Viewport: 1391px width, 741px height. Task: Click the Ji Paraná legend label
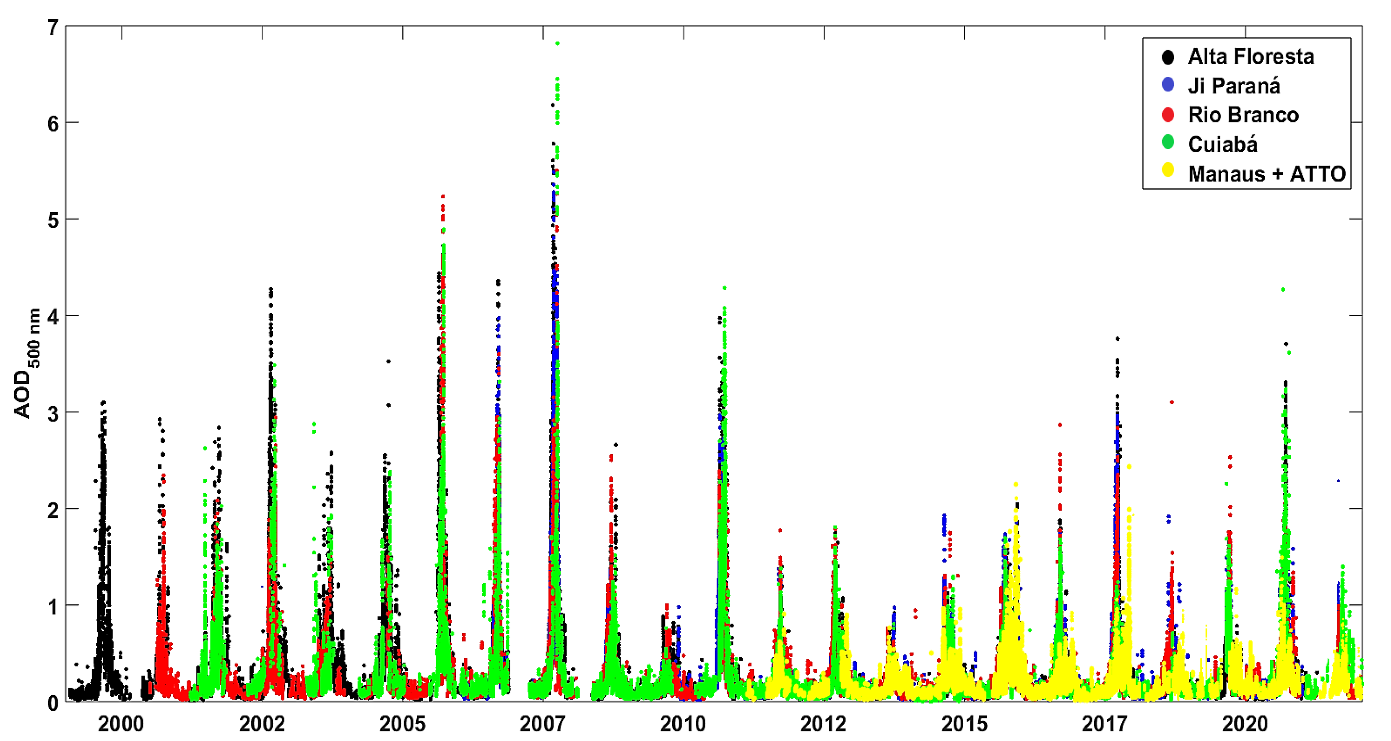point(1234,86)
